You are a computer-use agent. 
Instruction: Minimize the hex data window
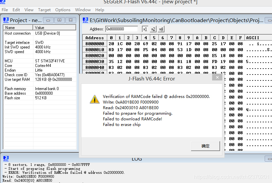click(x=269, y=20)
